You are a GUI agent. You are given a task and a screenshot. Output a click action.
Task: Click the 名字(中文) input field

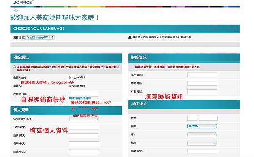[84, 144]
